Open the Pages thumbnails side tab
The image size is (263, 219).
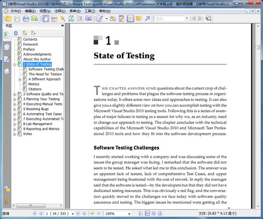pyautogui.click(x=7, y=47)
